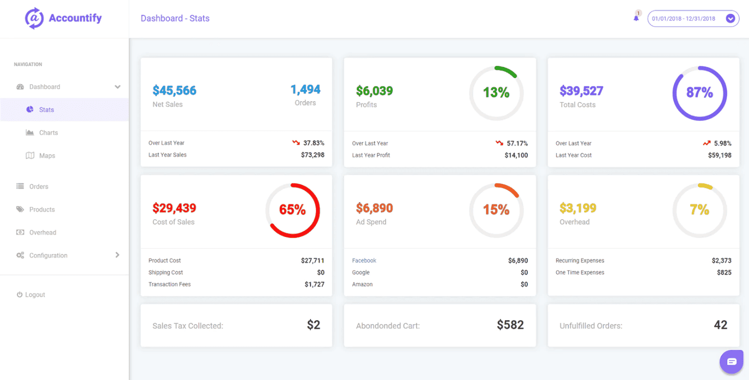Screen dimensions: 749x380
Task: Click the Products tag icon
Action: pyautogui.click(x=19, y=209)
